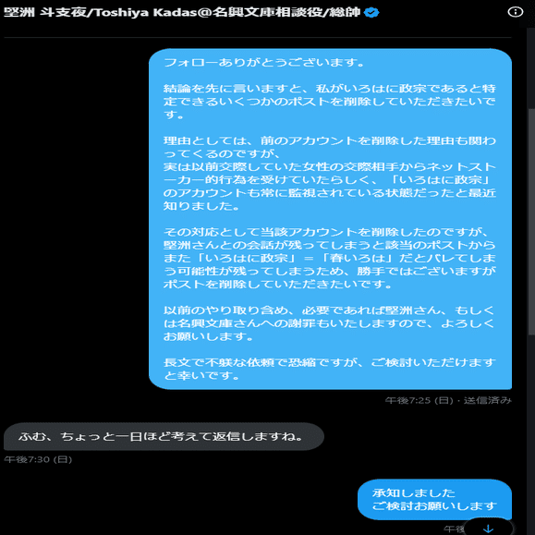
Task: Click the paragraph starting その対応として
Action: 330,258
